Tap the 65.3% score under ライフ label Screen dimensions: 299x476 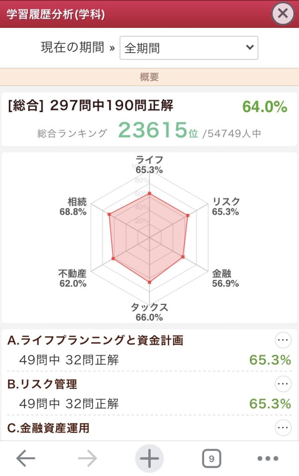[x=150, y=169]
